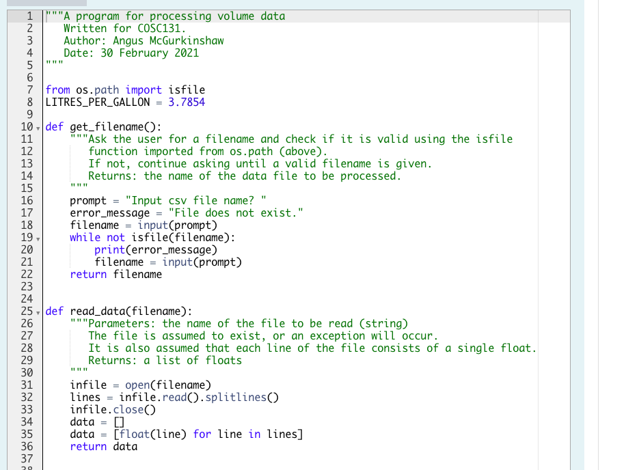
Task: Collapse the read_data function fold arrow
Action: click(x=38, y=313)
